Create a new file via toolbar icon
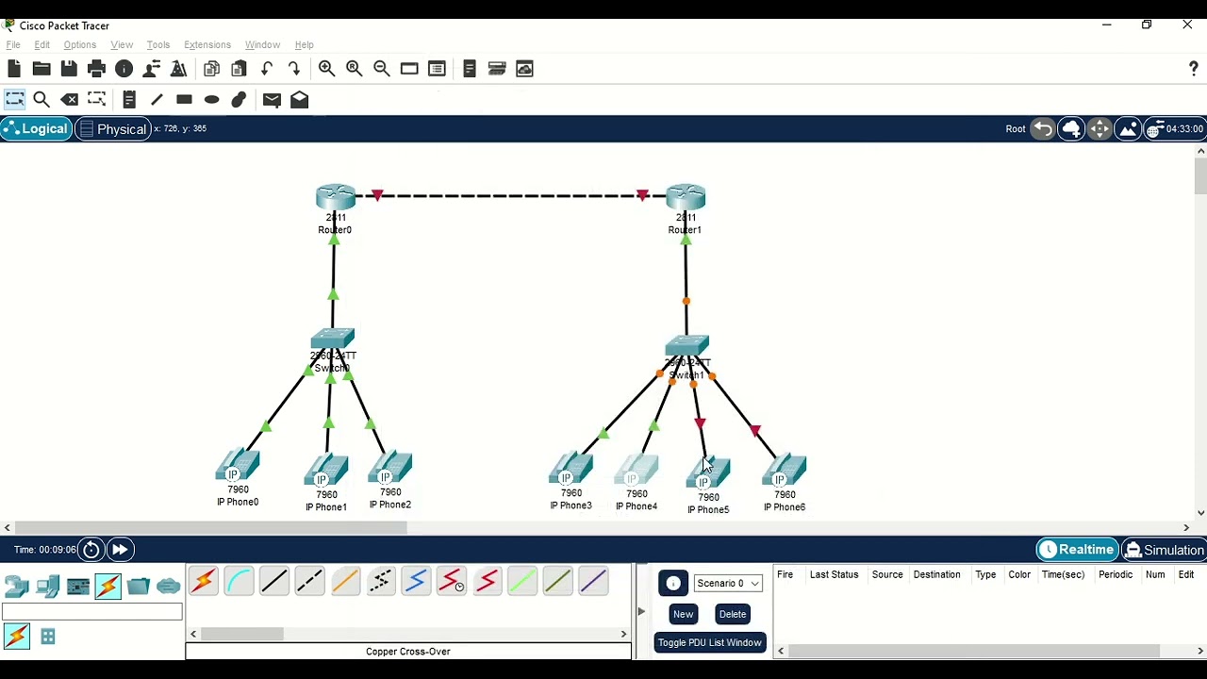1207x679 pixels. click(x=14, y=69)
